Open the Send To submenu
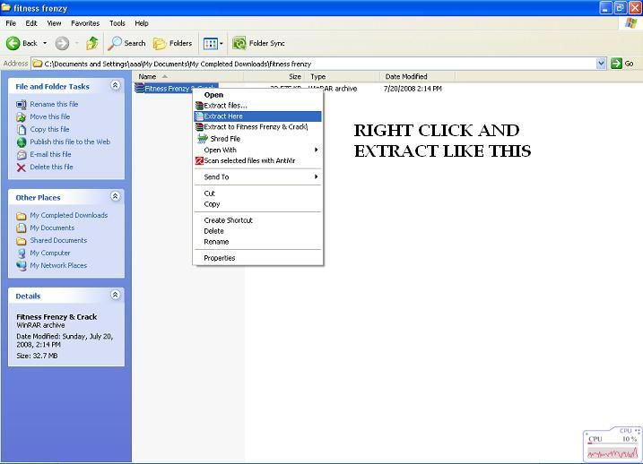 click(x=217, y=177)
